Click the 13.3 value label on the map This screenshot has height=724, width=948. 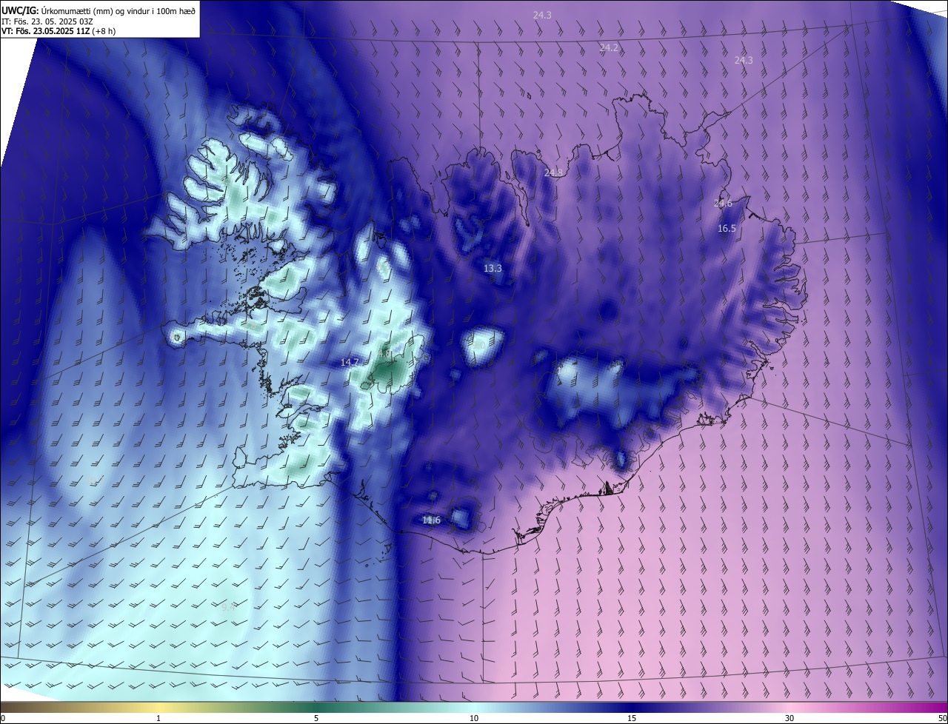(x=493, y=269)
